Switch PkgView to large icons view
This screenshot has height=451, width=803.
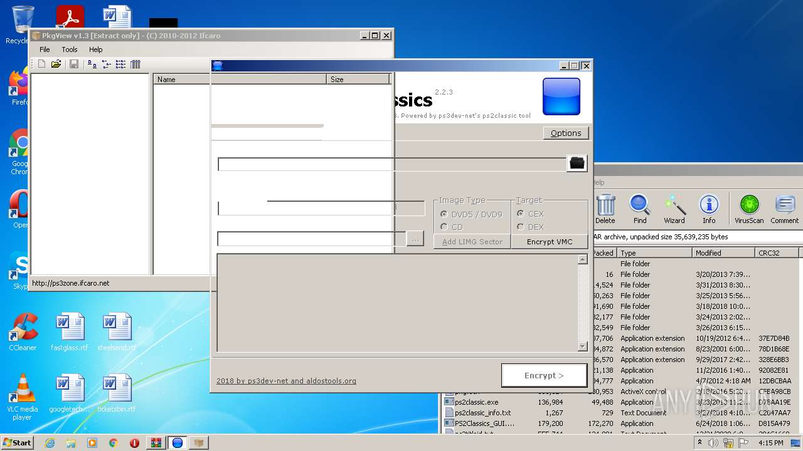[92, 64]
